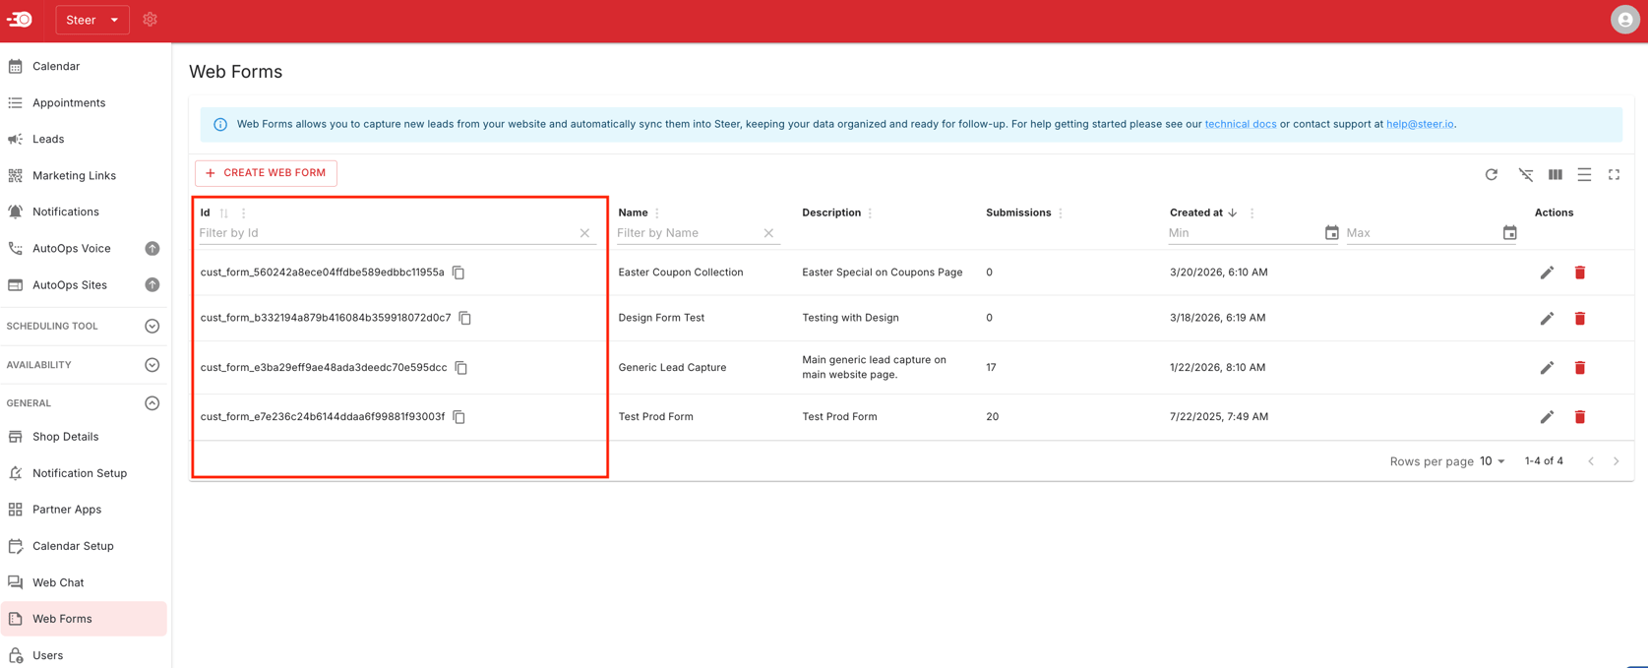The image size is (1648, 668).
Task: Click help@steer.io support email link
Action: coord(1420,124)
